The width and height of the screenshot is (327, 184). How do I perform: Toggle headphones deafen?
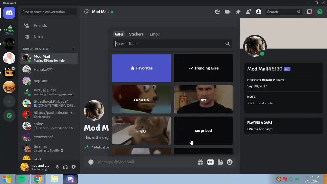coord(65,167)
